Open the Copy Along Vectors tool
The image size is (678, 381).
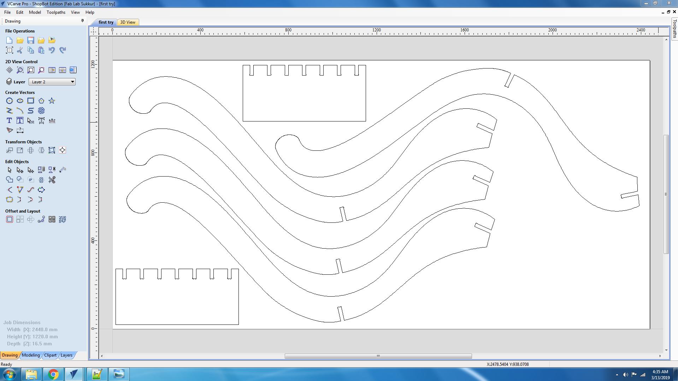[41, 220]
